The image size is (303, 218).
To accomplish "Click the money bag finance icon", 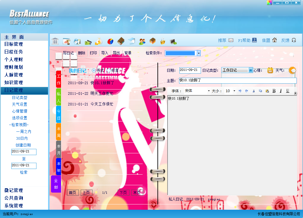I will [99, 41].
